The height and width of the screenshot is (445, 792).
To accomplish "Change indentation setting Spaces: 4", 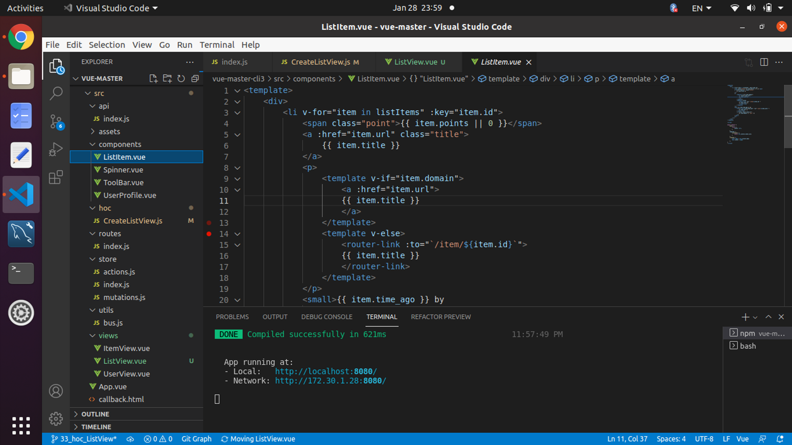I will pyautogui.click(x=671, y=439).
